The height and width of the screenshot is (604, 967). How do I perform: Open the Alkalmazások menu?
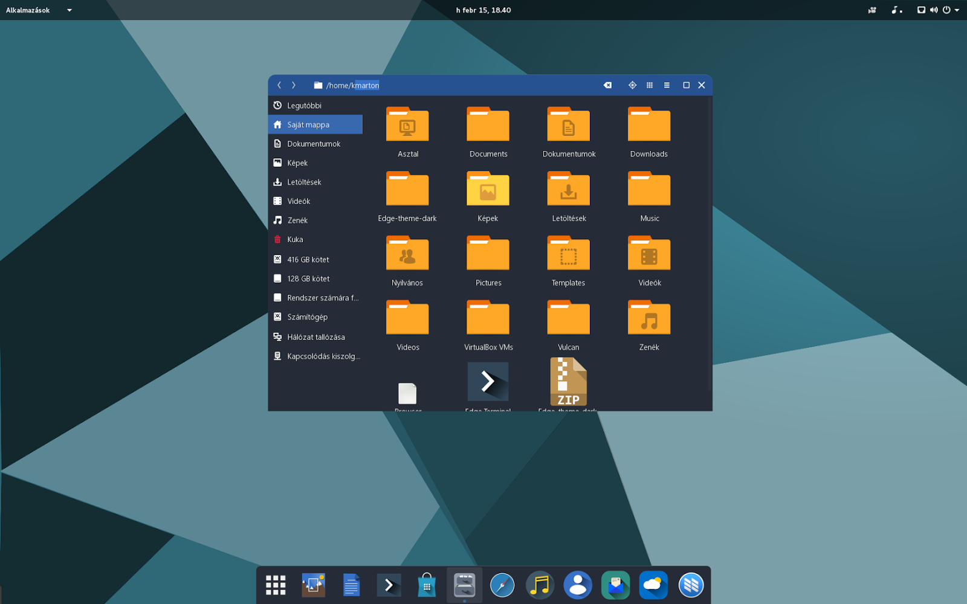[x=29, y=10]
